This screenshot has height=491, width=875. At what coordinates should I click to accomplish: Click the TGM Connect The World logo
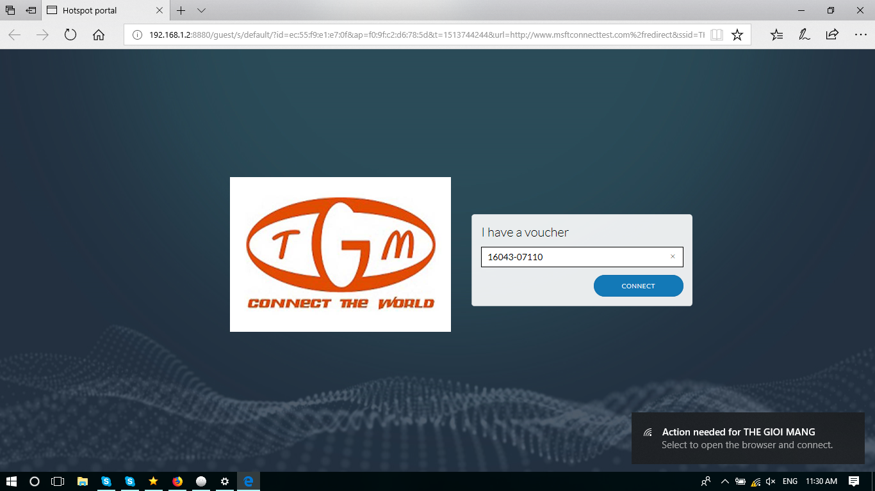340,254
